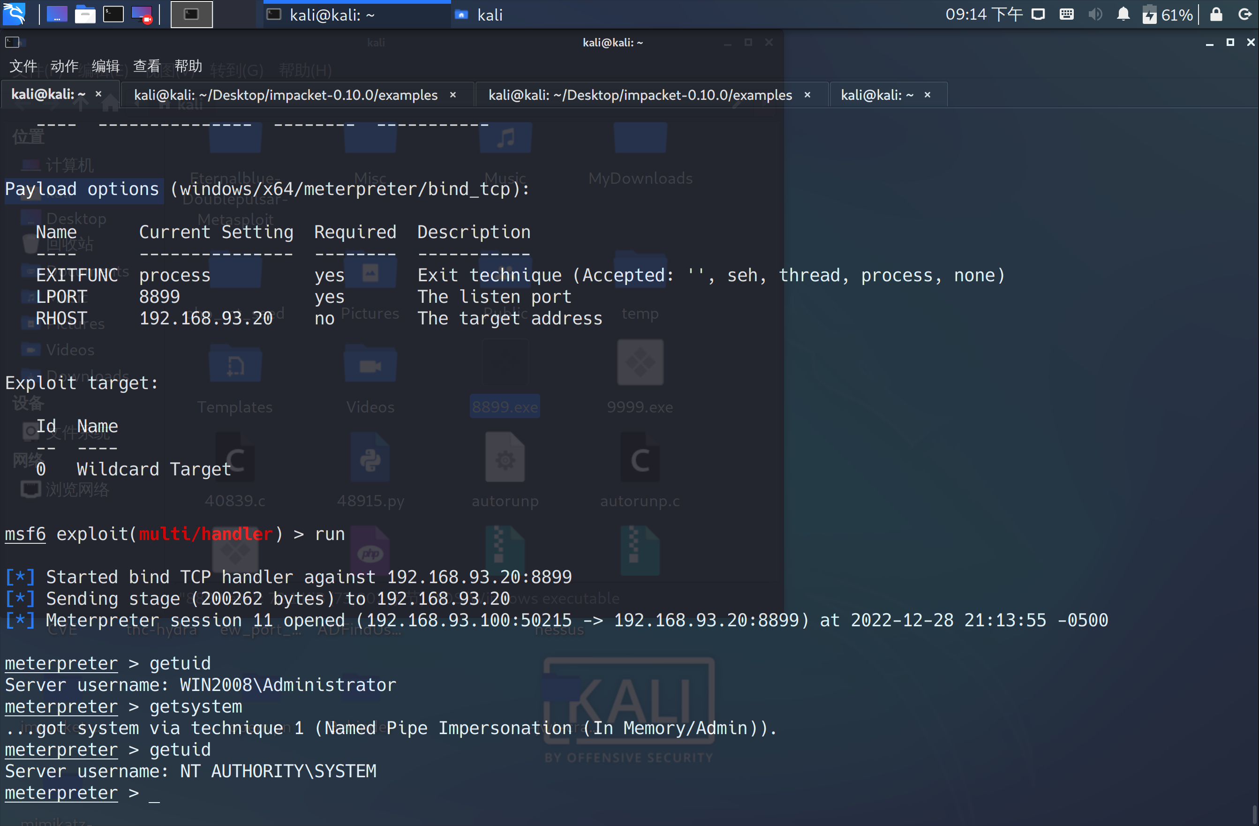
Task: Open the keyboard layout indicator
Action: pos(1066,14)
